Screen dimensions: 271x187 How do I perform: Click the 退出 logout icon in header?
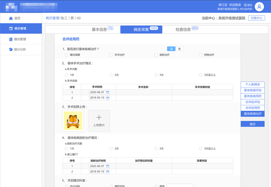[245, 5]
